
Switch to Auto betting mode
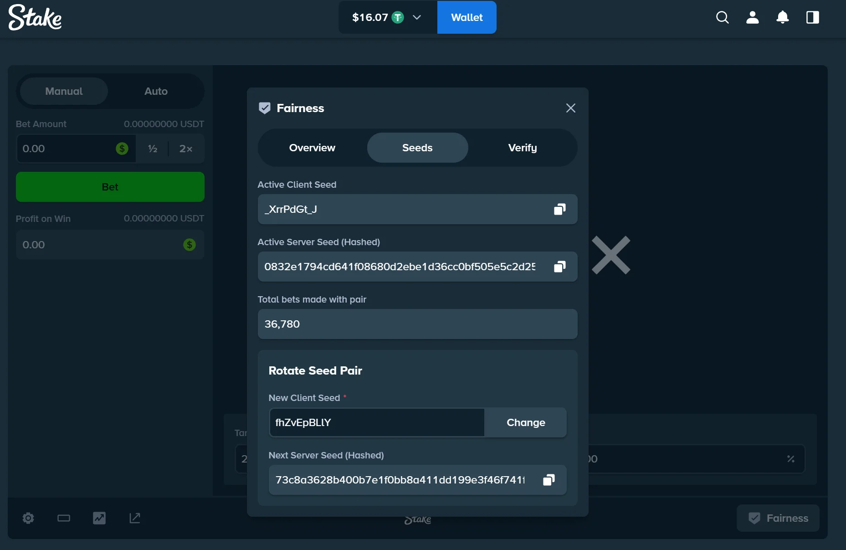[156, 91]
